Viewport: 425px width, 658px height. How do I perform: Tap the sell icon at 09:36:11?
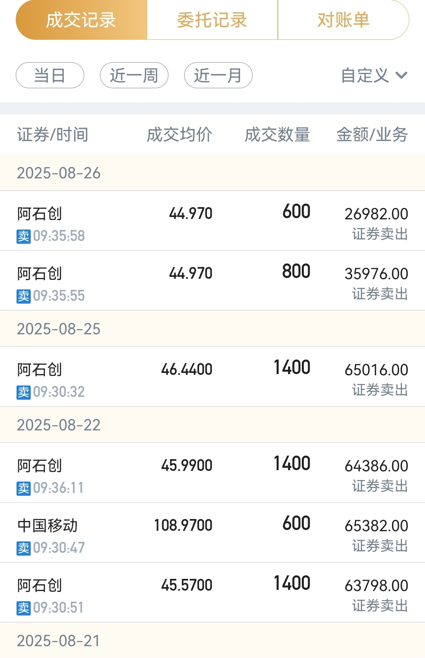24,488
